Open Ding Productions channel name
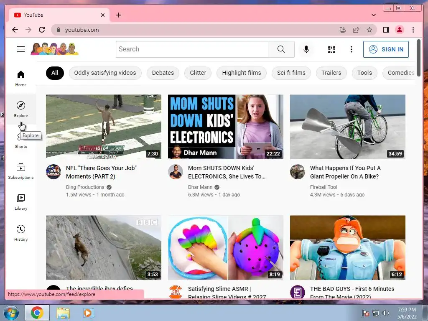Screen dimensions: 428x321 click(x=85, y=187)
